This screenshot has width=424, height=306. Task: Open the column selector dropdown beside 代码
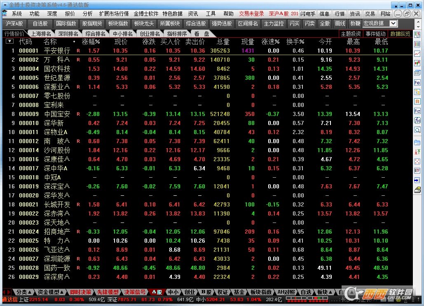pos(10,41)
